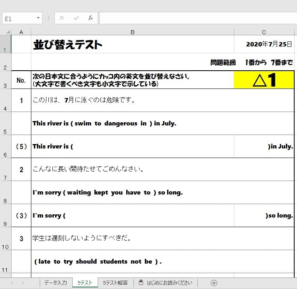This screenshot has height=289, width=297.
Task: Click the Enter checkmark formula bar icon
Action: point(76,18)
